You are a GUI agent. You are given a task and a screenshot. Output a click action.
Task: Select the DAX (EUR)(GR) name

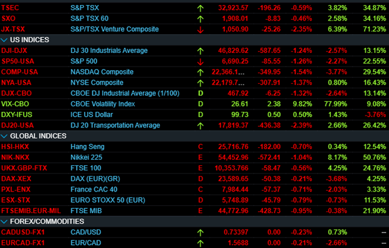[95, 179]
